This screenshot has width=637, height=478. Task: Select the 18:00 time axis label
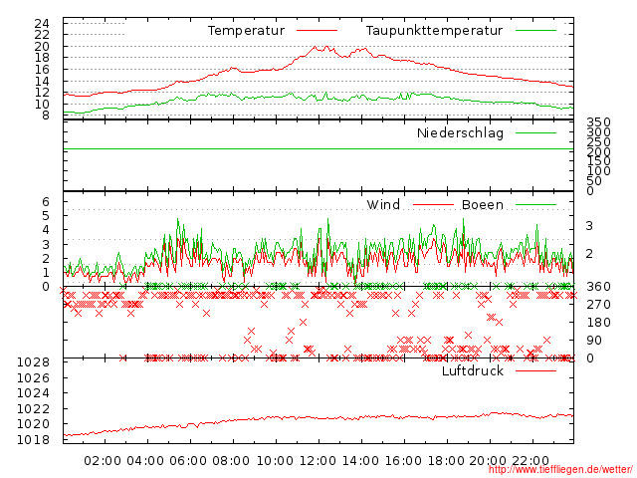coord(446,461)
